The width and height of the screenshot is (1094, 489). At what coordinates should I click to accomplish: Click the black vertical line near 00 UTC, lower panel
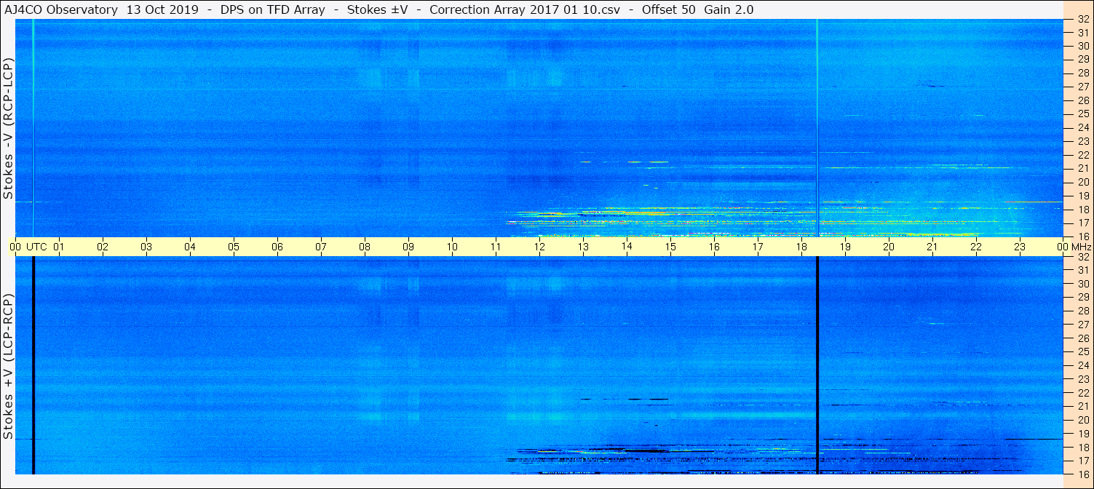[33, 365]
